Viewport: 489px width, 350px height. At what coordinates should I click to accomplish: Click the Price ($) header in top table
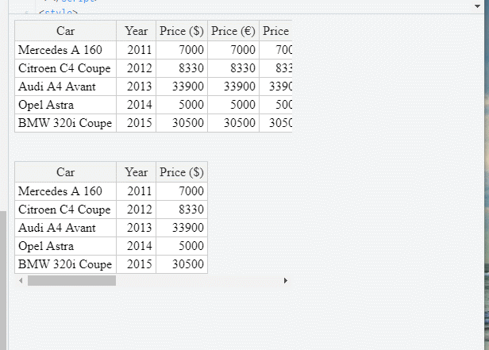coord(182,31)
